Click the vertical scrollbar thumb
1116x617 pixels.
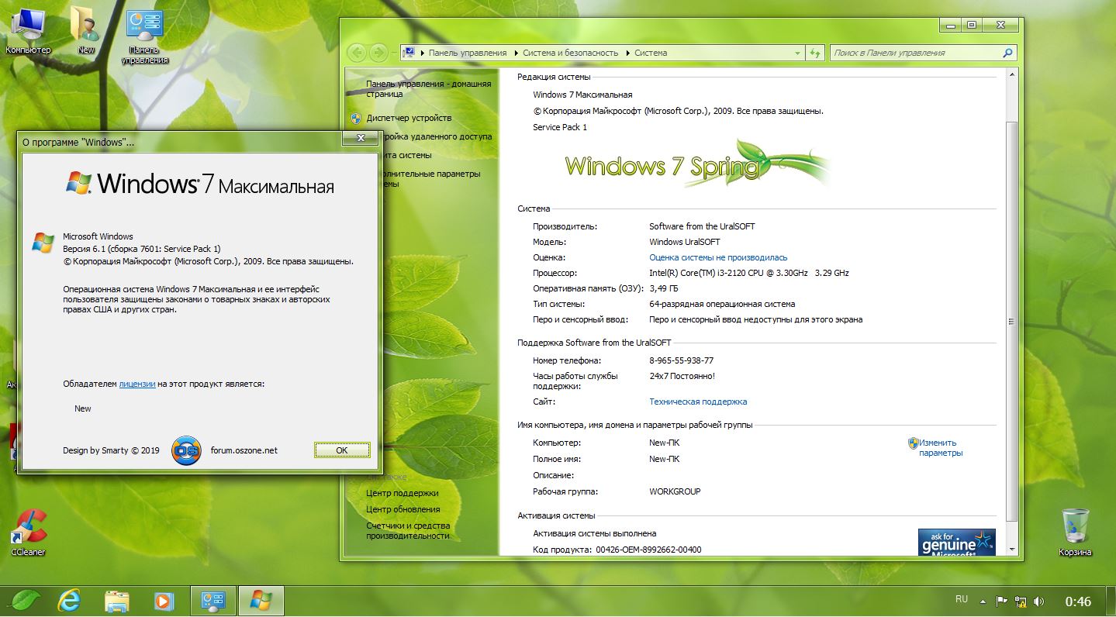1011,321
